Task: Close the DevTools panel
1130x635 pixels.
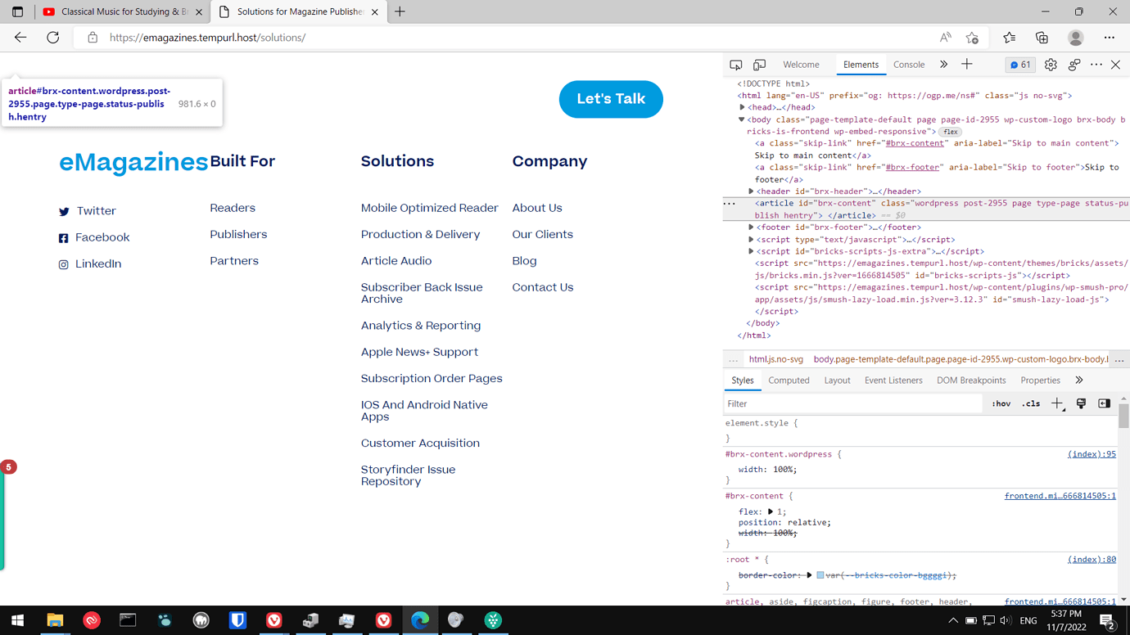Action: [1116, 65]
